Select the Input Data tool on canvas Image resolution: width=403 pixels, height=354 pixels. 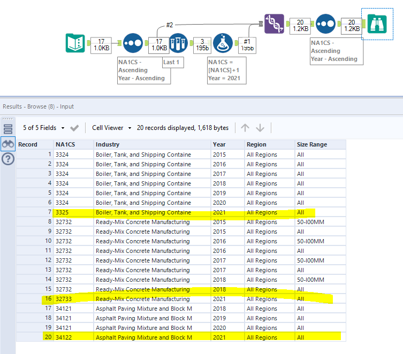75,43
